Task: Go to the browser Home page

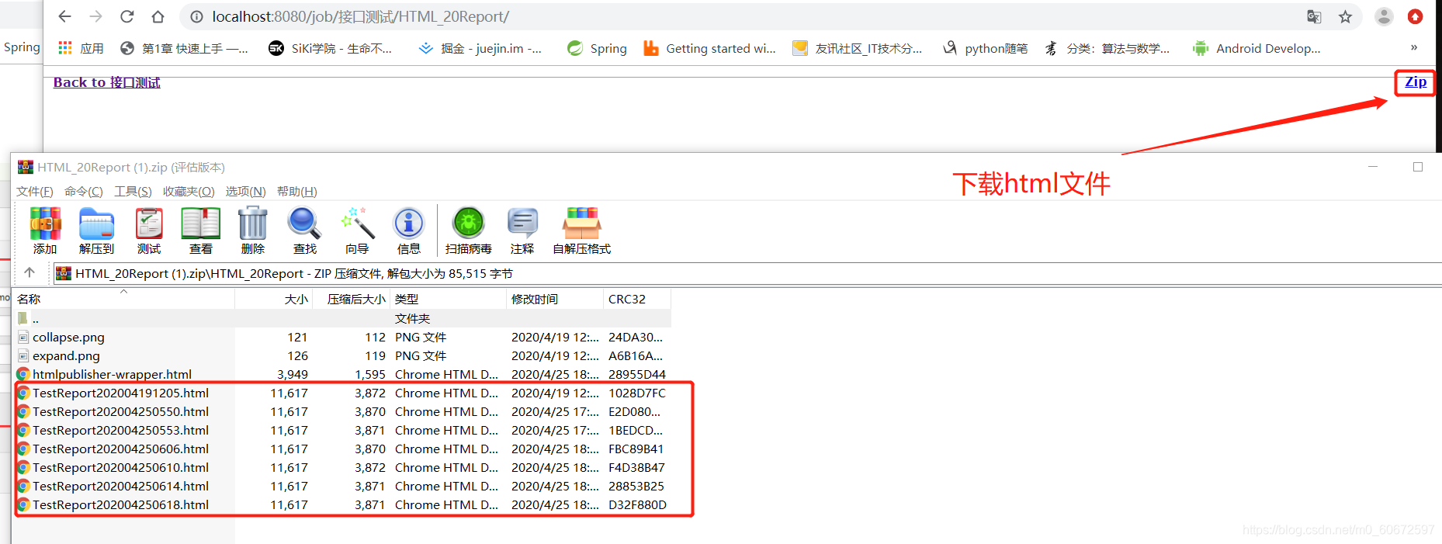Action: [158, 16]
